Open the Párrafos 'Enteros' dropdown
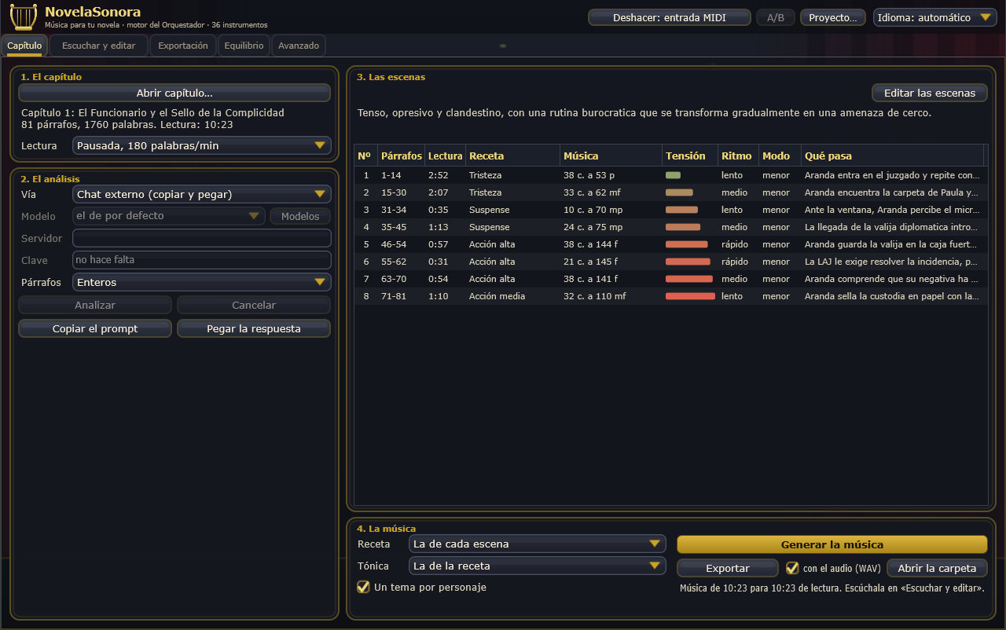1006x630 pixels. [x=202, y=282]
